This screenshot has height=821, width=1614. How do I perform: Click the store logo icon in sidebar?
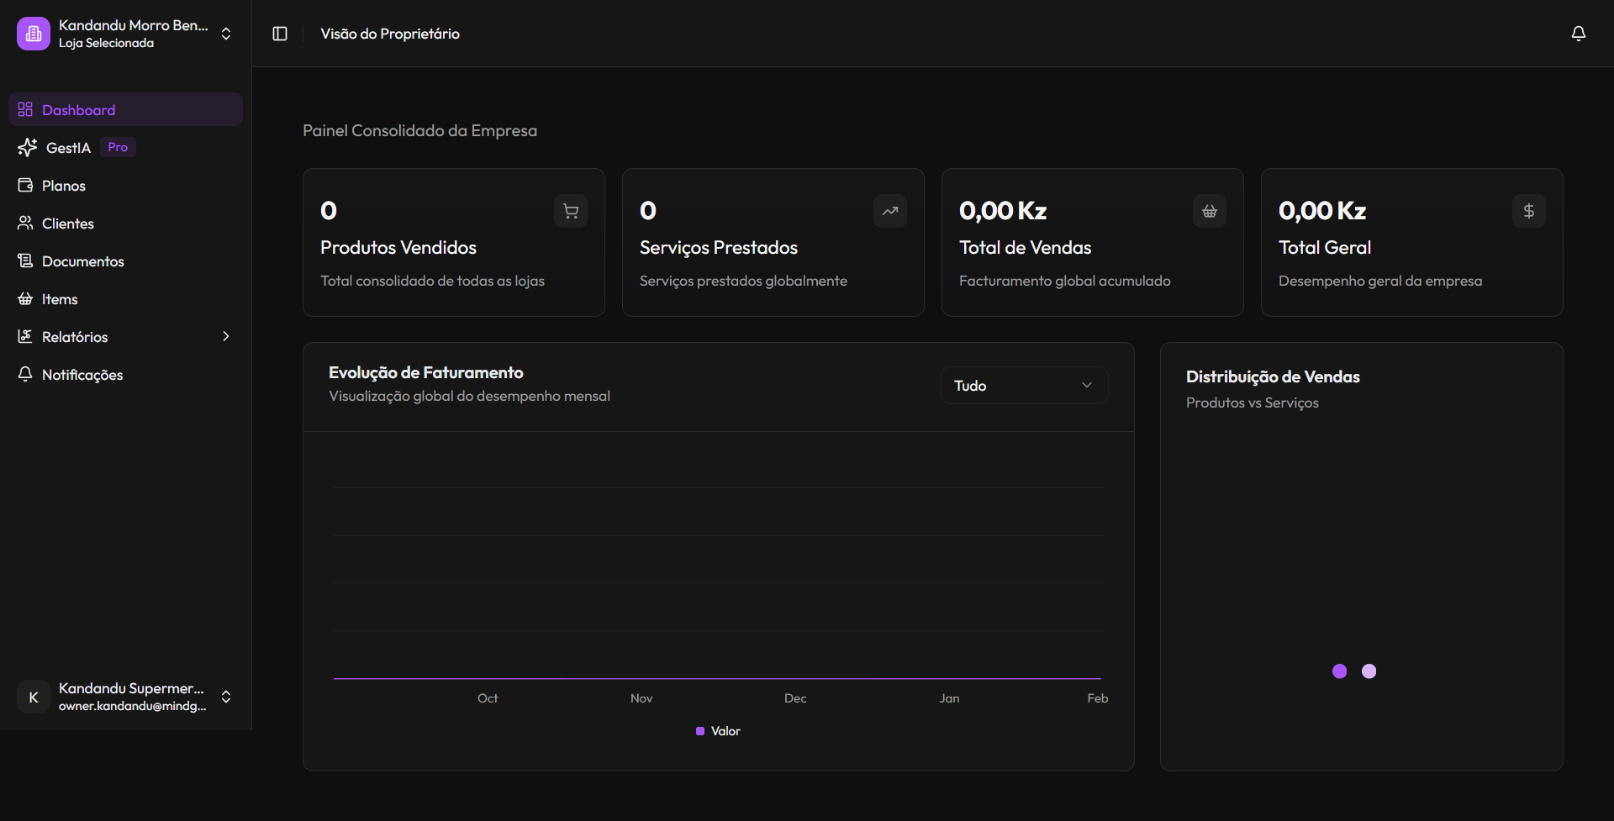click(x=34, y=34)
